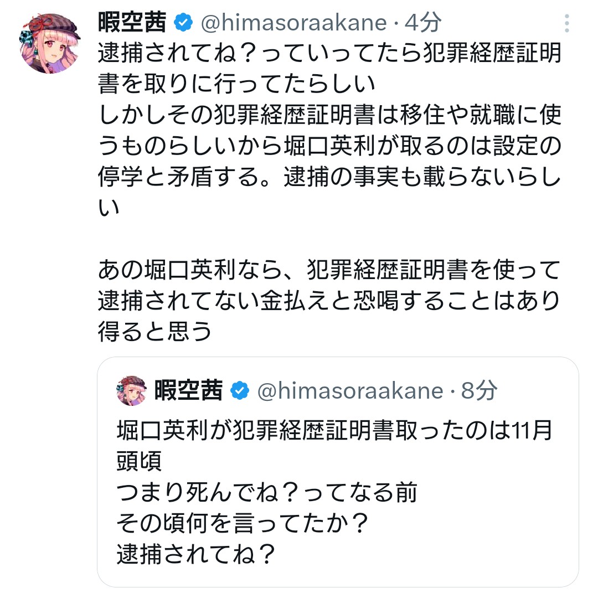Viewport: 598px width, 593px height.
Task: Open @himasoraakane handle in the quoted tweet
Action: 350,391
